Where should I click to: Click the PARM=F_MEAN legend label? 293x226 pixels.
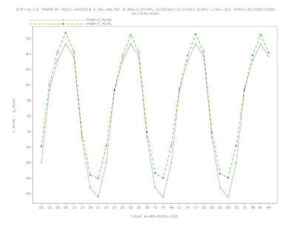99,24
